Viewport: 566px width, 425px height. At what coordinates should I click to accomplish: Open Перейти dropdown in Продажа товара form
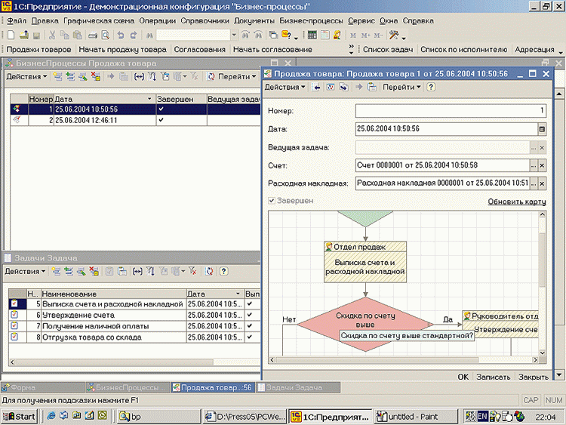[401, 87]
